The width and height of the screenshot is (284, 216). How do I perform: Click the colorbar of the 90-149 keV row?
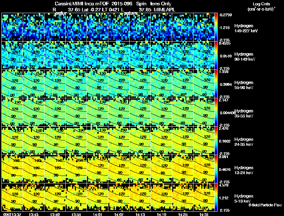[216, 56]
